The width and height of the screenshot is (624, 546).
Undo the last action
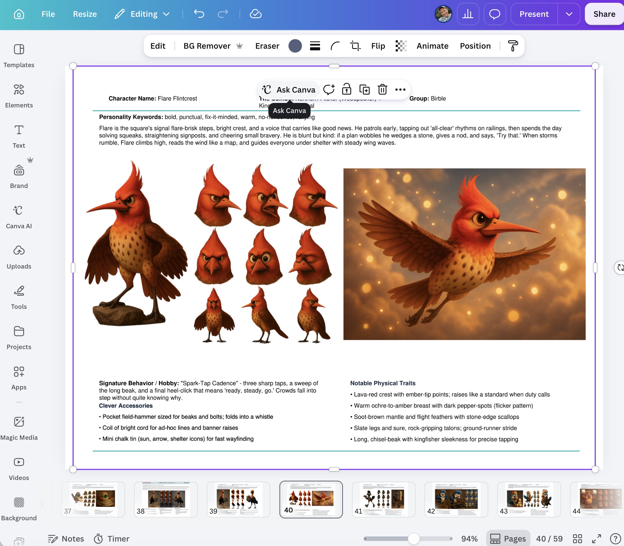(x=199, y=14)
